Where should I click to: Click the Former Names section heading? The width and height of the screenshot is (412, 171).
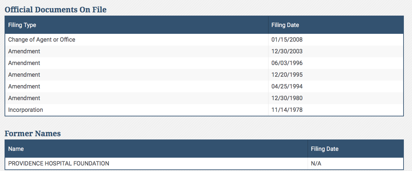pos(33,134)
